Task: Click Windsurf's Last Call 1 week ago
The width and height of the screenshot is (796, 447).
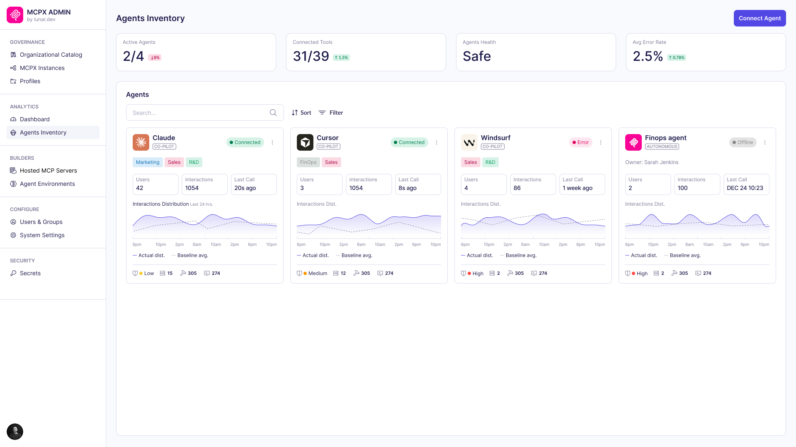Action: point(582,184)
